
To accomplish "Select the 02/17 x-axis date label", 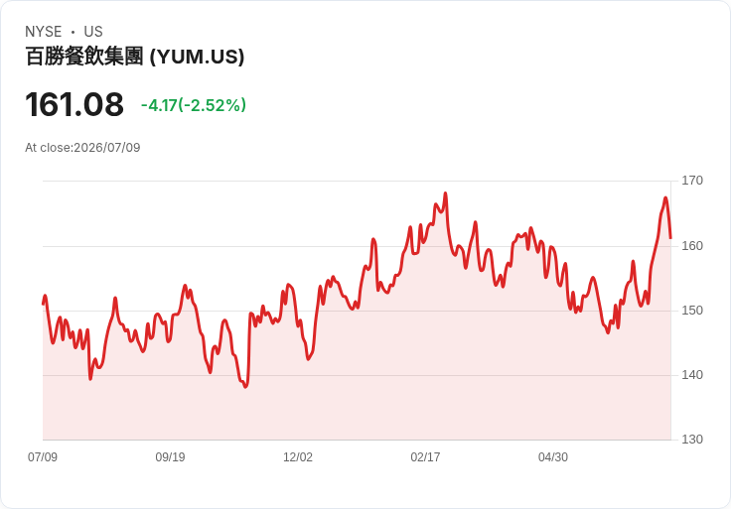I will click(x=425, y=457).
